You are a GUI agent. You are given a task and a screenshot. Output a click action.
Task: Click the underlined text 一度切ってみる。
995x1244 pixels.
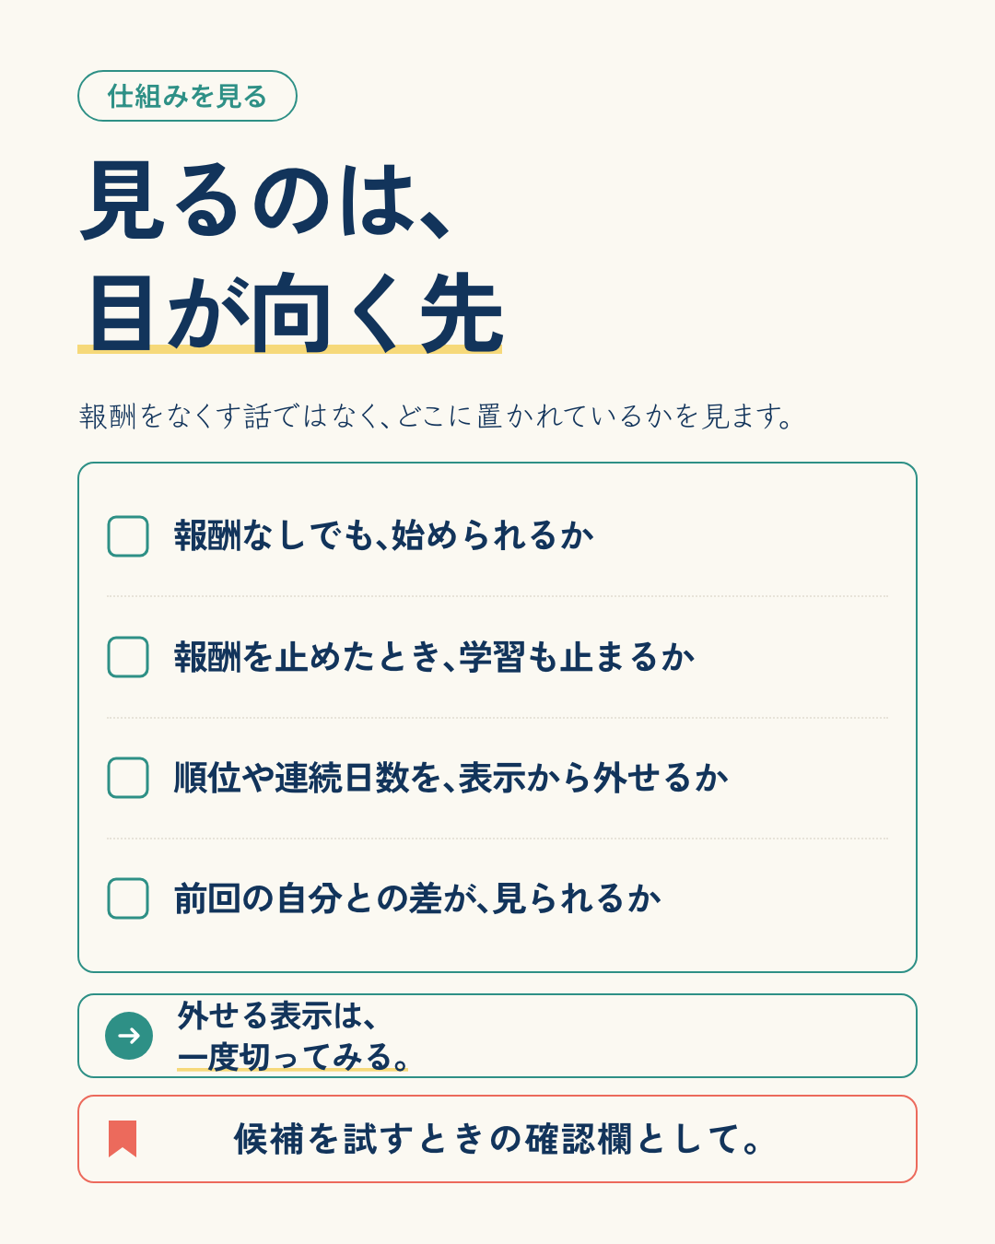point(293,1057)
